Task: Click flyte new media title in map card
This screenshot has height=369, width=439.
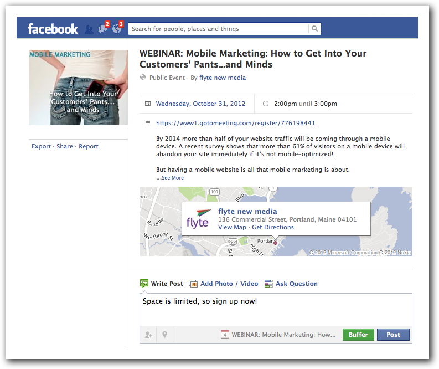Action: point(247,211)
